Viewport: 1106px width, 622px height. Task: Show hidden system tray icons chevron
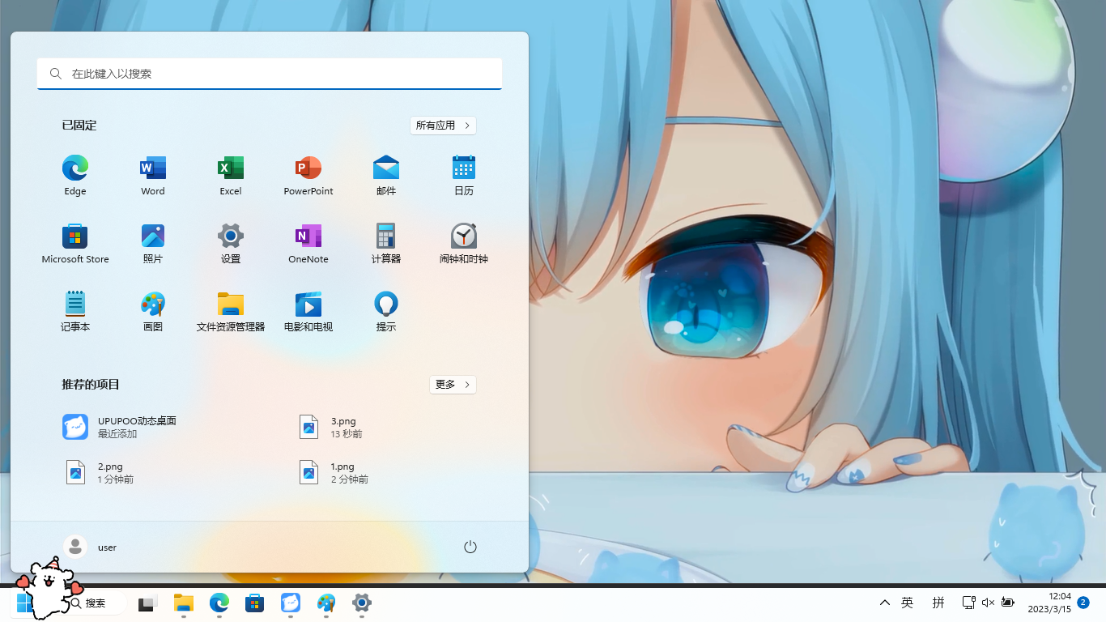coord(885,603)
